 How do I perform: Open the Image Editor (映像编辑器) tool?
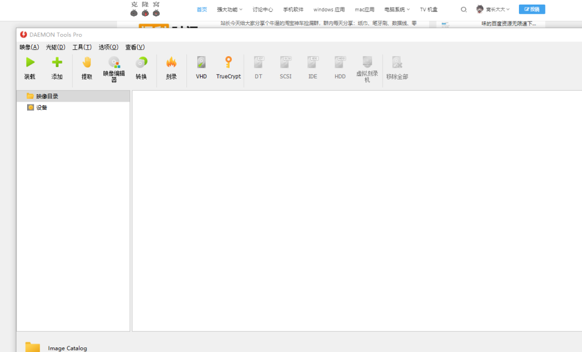[x=114, y=62]
